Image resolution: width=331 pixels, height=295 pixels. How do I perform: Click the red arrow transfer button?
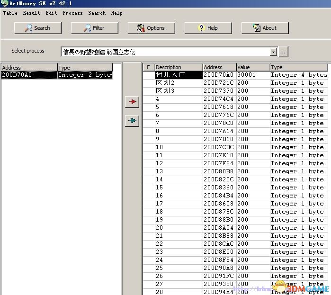point(132,102)
